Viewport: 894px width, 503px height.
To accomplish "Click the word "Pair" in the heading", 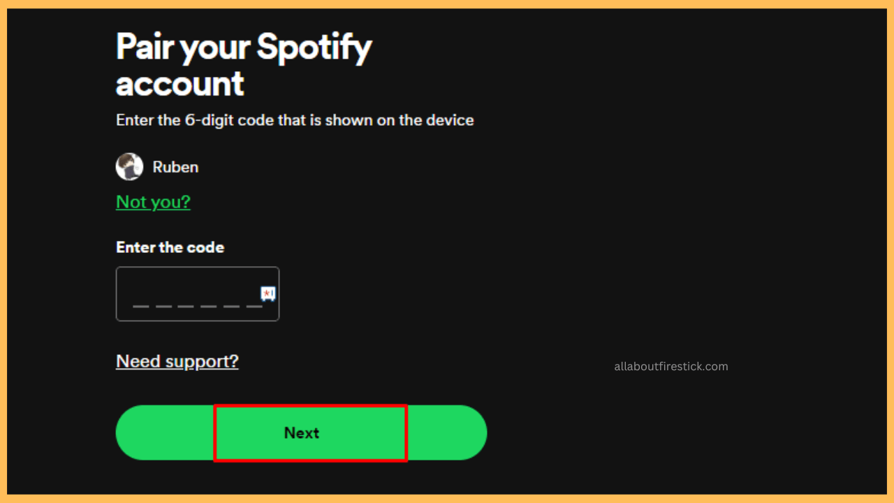I will point(145,48).
